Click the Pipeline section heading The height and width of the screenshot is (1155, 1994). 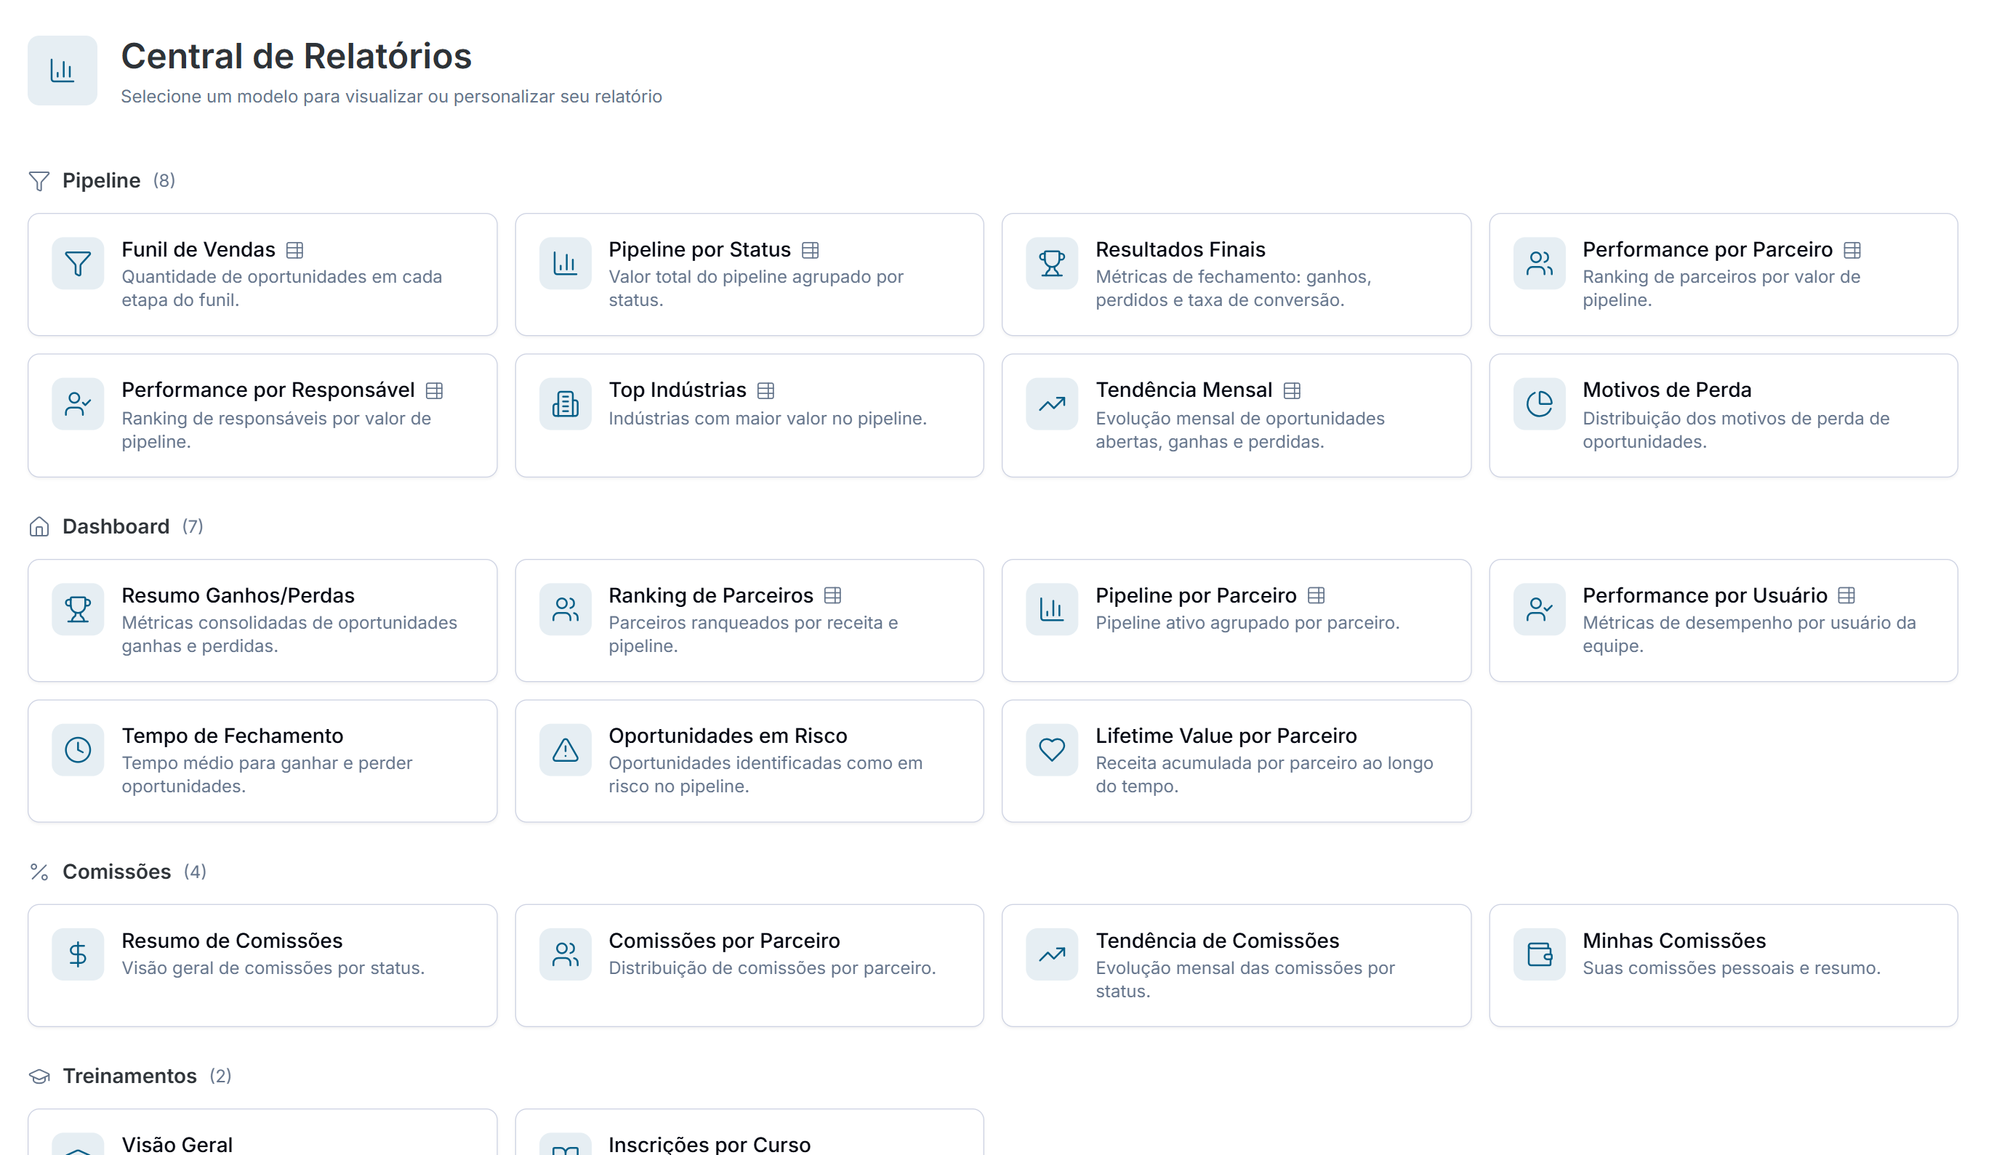[101, 181]
